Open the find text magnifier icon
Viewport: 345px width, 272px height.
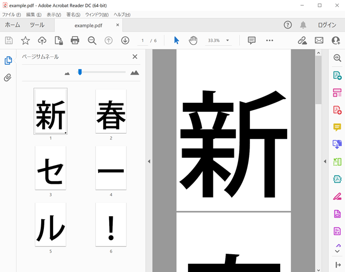(x=92, y=41)
